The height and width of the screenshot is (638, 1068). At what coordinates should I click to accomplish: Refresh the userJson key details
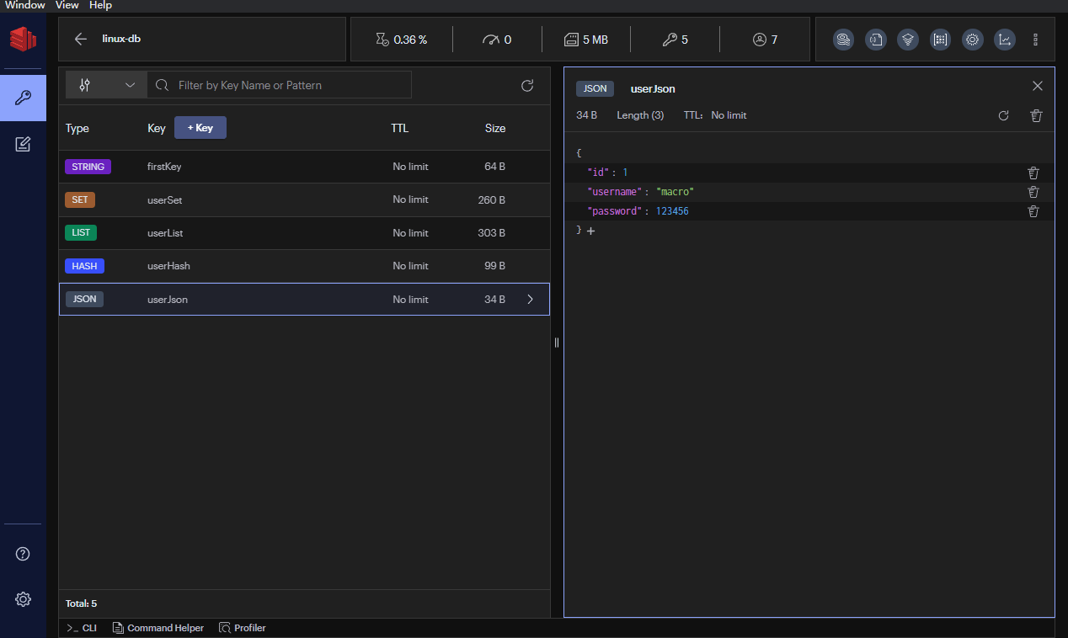click(x=1003, y=115)
